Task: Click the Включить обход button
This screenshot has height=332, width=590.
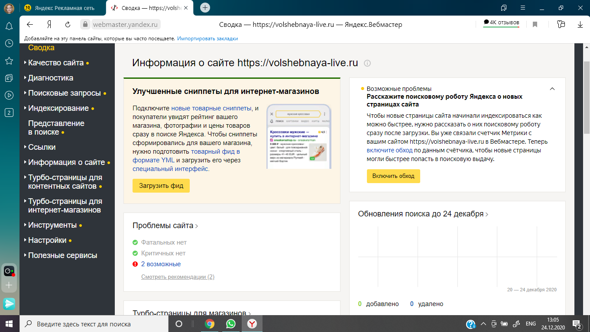Action: click(393, 176)
